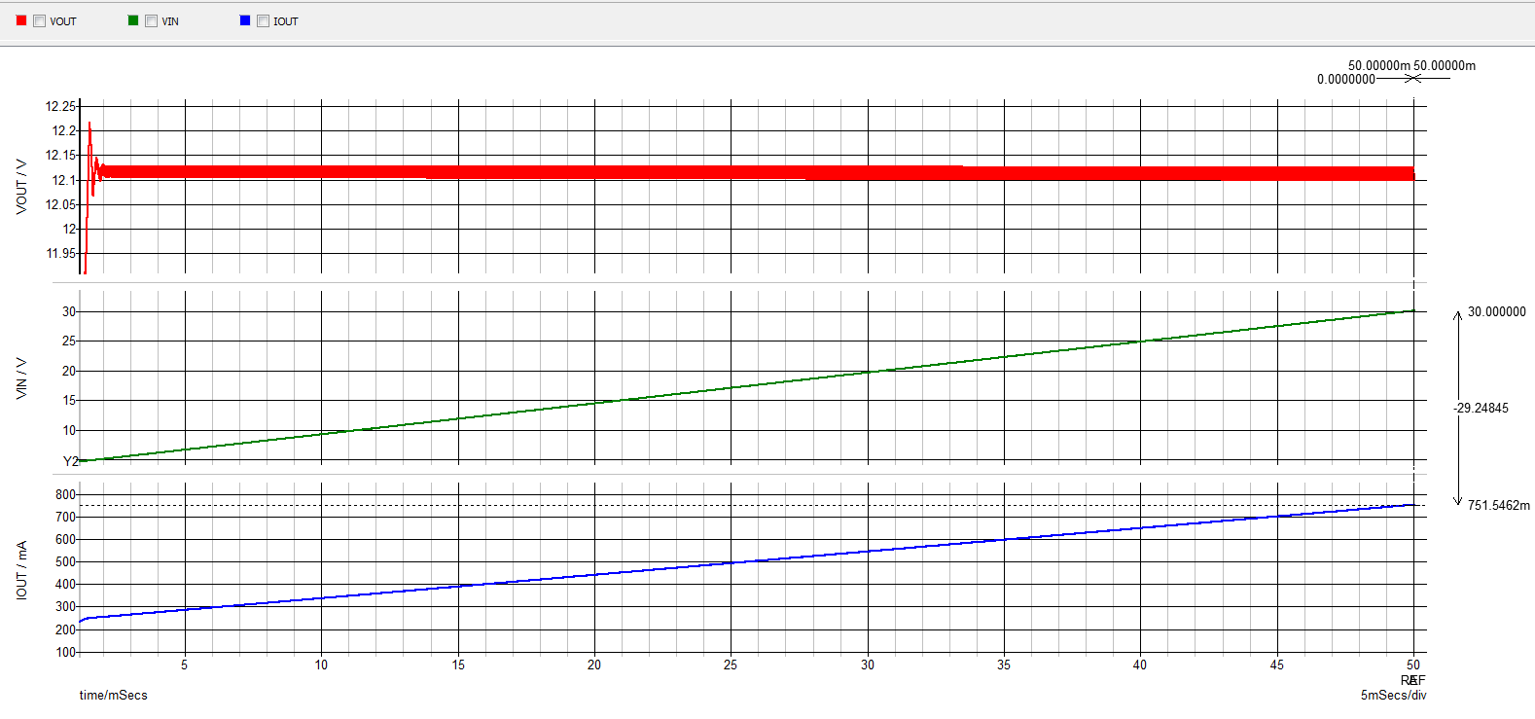Toggle the IOUT curve checkbox
Image resolution: width=1535 pixels, height=719 pixels.
263,20
